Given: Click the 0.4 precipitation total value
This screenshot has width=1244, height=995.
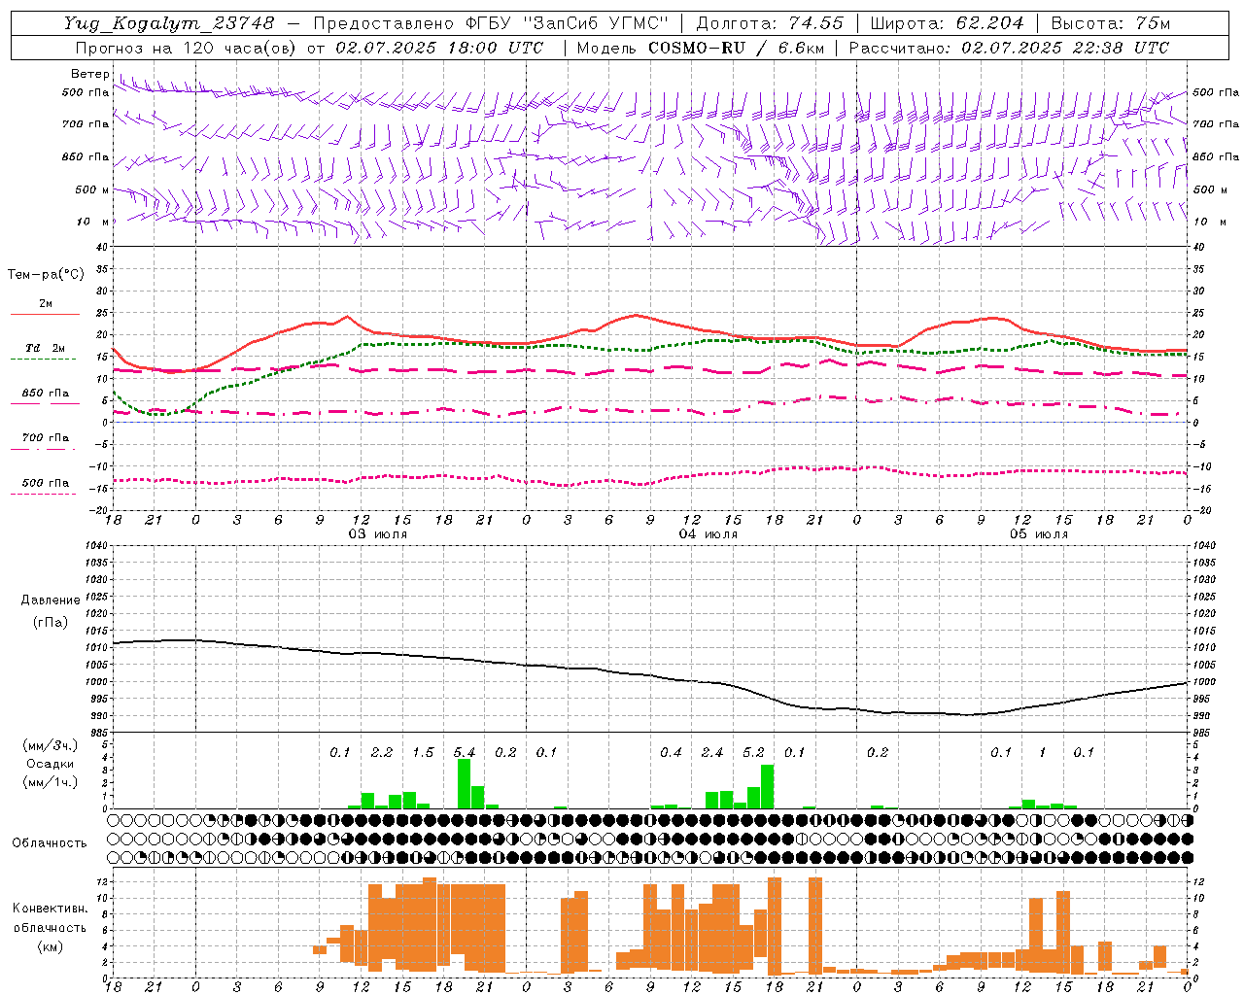Looking at the screenshot, I should pyautogui.click(x=671, y=752).
